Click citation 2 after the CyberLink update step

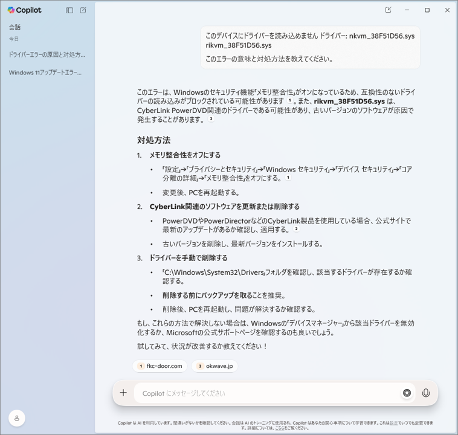coord(296,229)
